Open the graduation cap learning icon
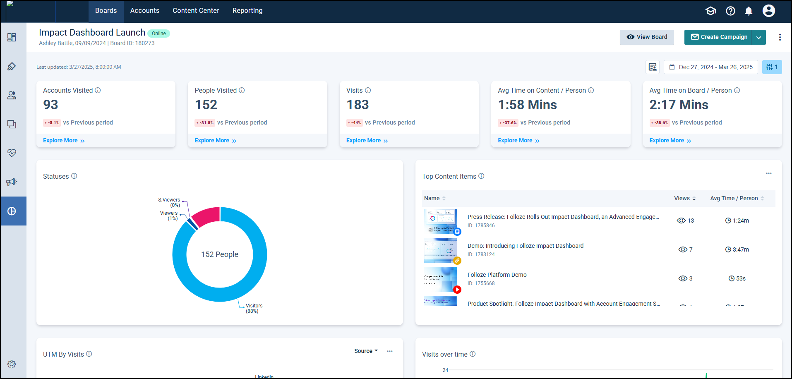This screenshot has width=792, height=379. 711,11
